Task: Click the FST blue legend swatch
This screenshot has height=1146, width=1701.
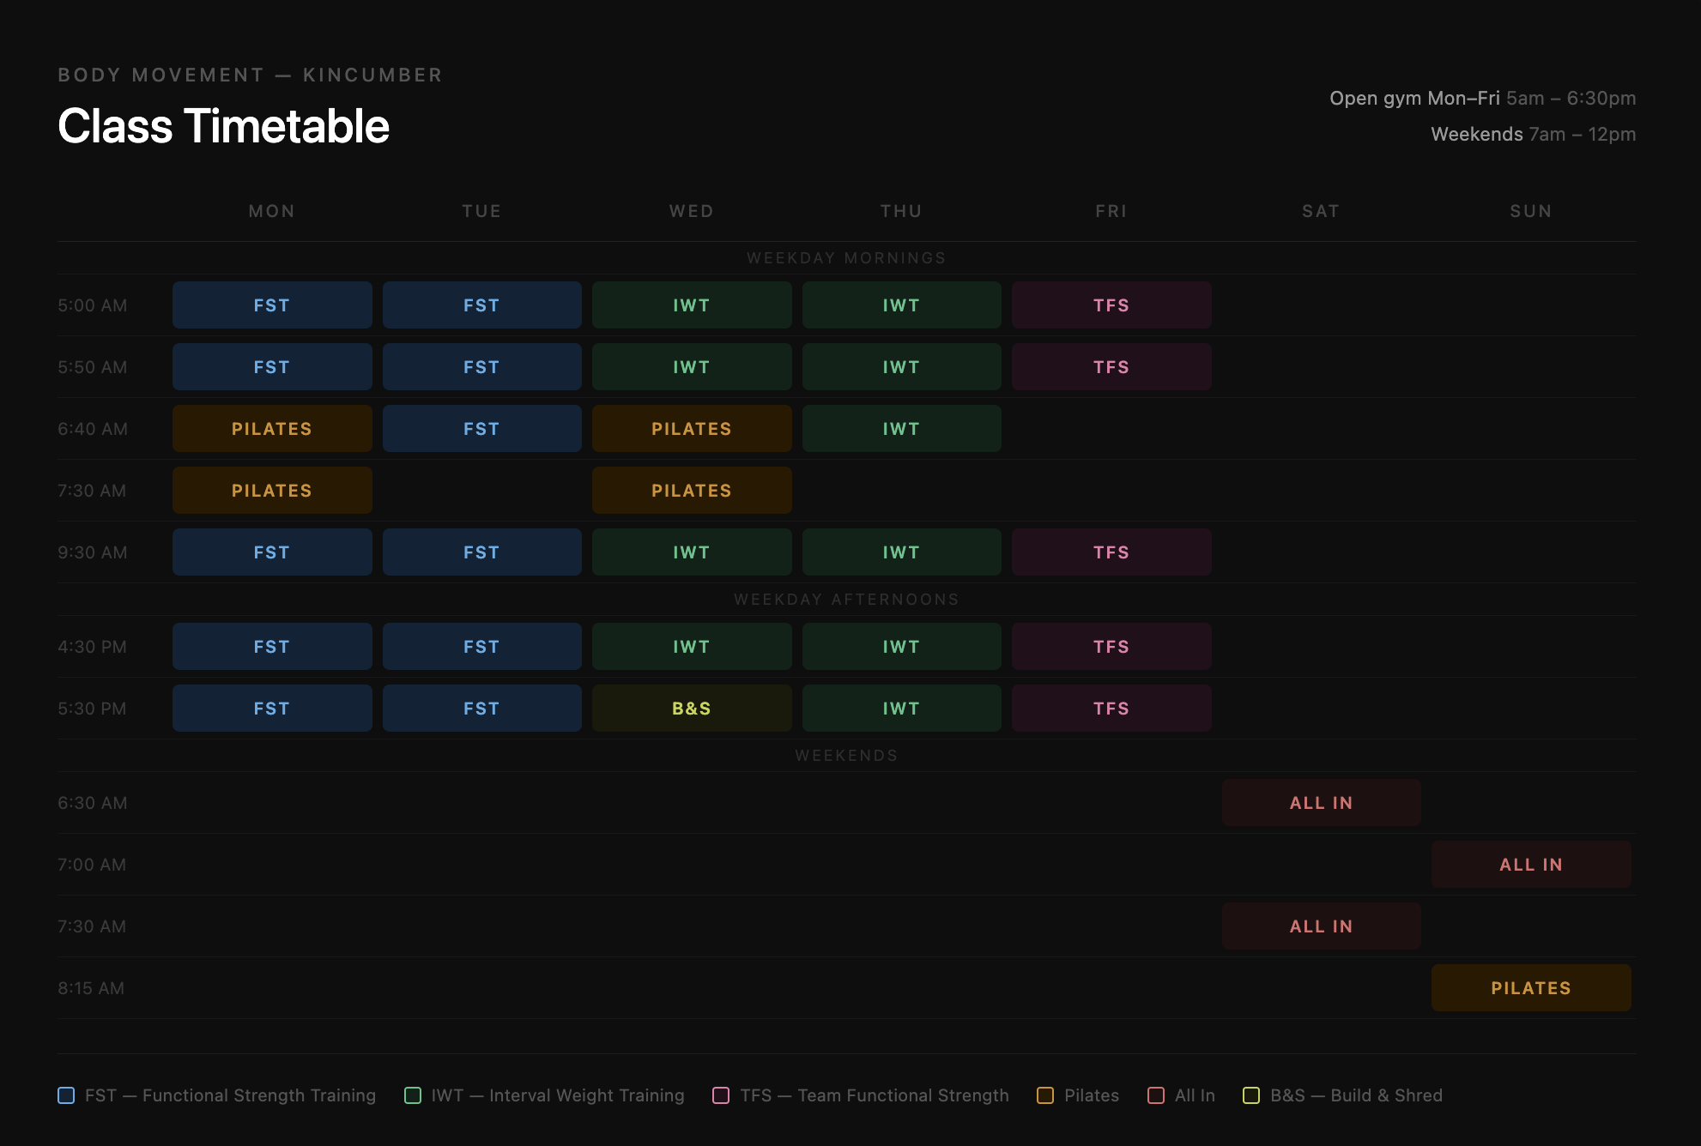Action: [x=66, y=1095]
